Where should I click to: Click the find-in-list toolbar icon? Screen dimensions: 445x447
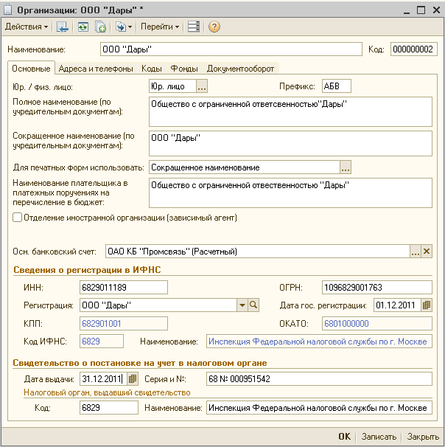click(x=63, y=27)
